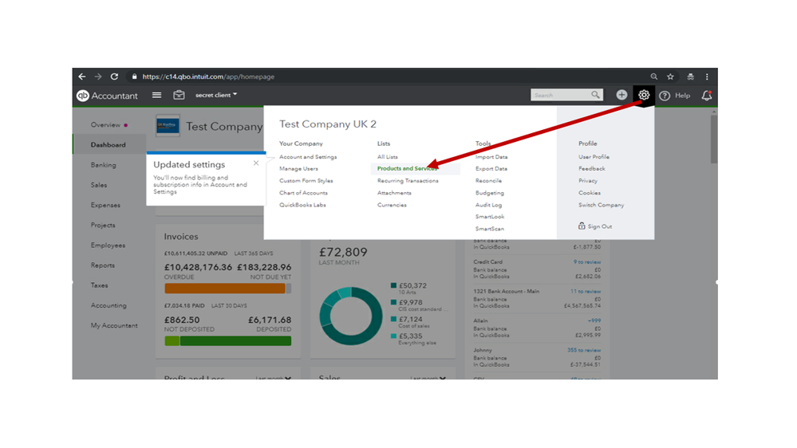Viewport: 797px width, 448px height.
Task: Bookmark page with the star icon
Action: (x=670, y=77)
